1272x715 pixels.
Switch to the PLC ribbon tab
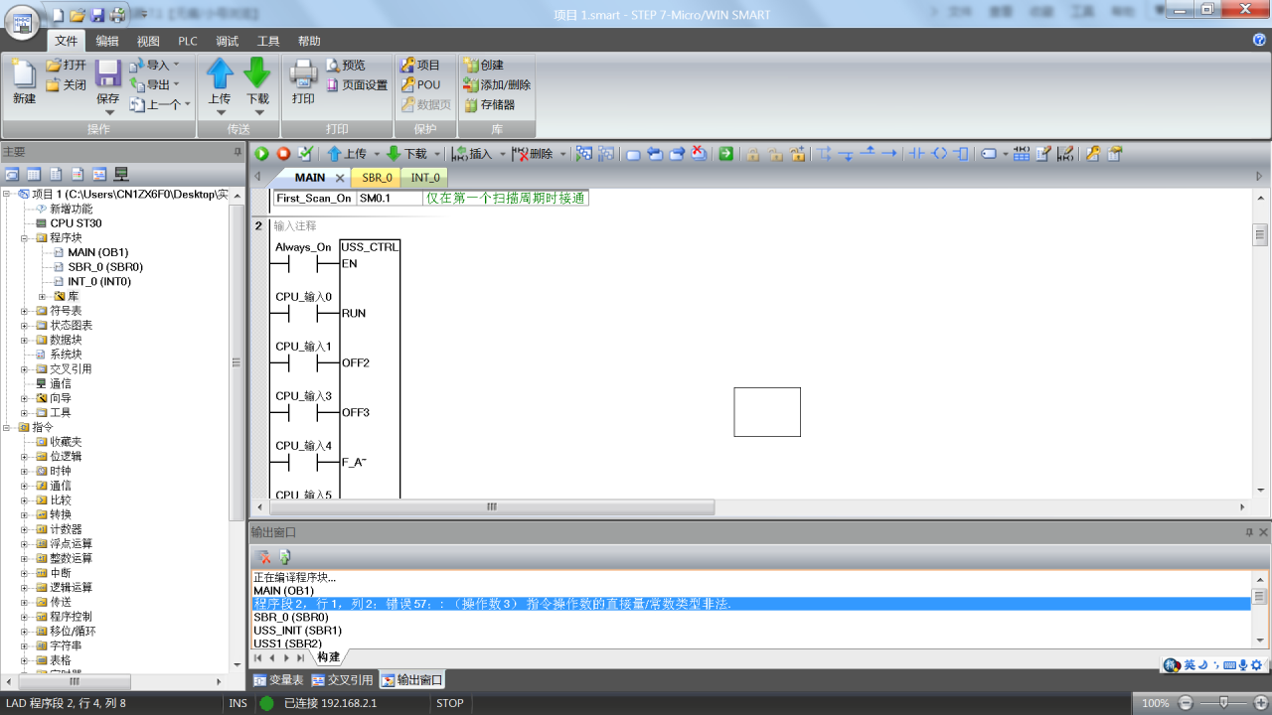(188, 41)
